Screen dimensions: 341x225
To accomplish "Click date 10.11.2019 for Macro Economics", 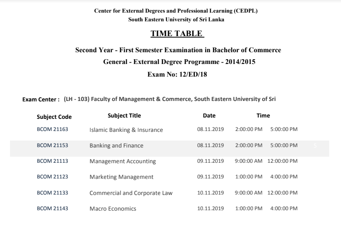I will tap(210, 208).
